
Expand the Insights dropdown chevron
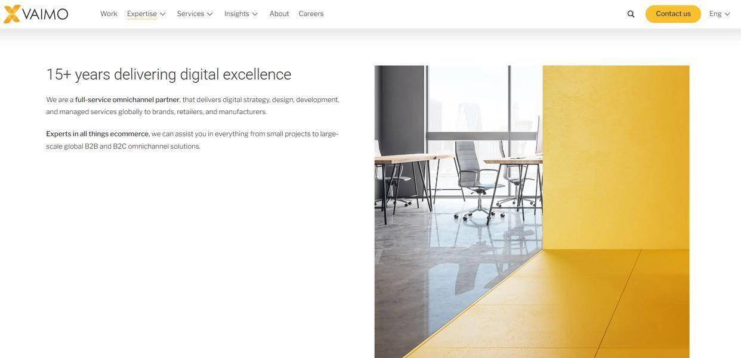point(255,14)
